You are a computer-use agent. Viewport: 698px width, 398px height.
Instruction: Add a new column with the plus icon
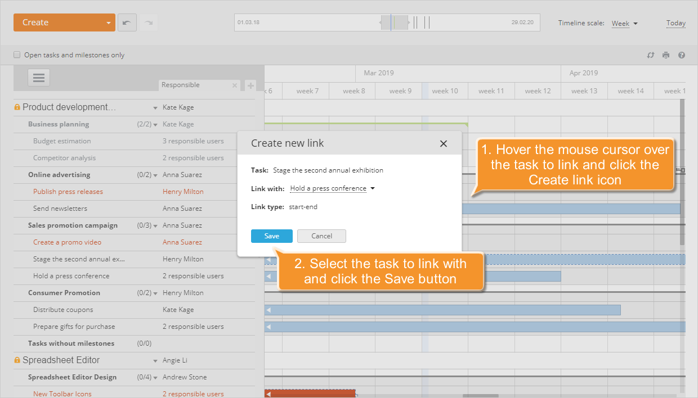click(x=250, y=84)
